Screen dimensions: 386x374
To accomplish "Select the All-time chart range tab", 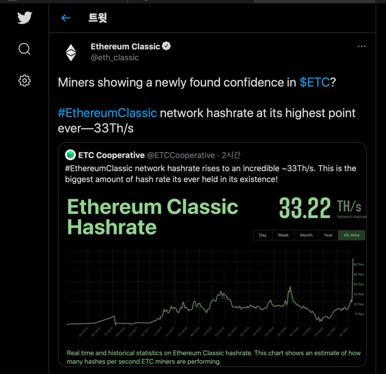I will pos(352,235).
